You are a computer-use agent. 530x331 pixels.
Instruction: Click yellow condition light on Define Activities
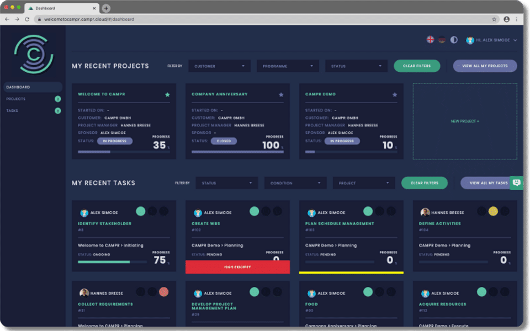click(493, 211)
